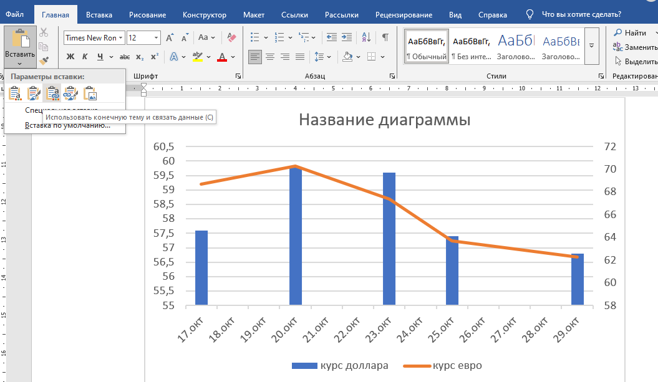
Task: Click the Найти button in Editing group
Action: (630, 32)
